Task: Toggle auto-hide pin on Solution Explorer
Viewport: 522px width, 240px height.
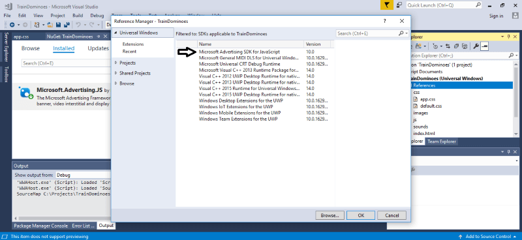Action: point(508,37)
